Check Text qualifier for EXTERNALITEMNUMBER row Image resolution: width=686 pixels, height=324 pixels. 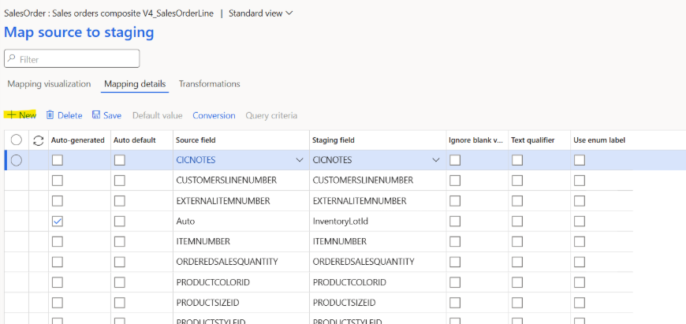(517, 201)
